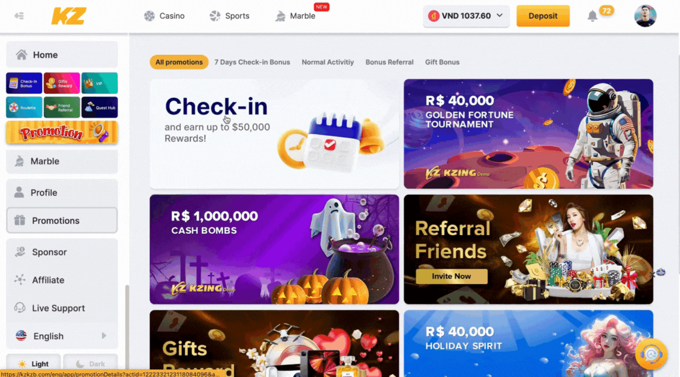Collapse the sidebar with the menu icon
Screen dimensions: 680x377
click(x=19, y=16)
